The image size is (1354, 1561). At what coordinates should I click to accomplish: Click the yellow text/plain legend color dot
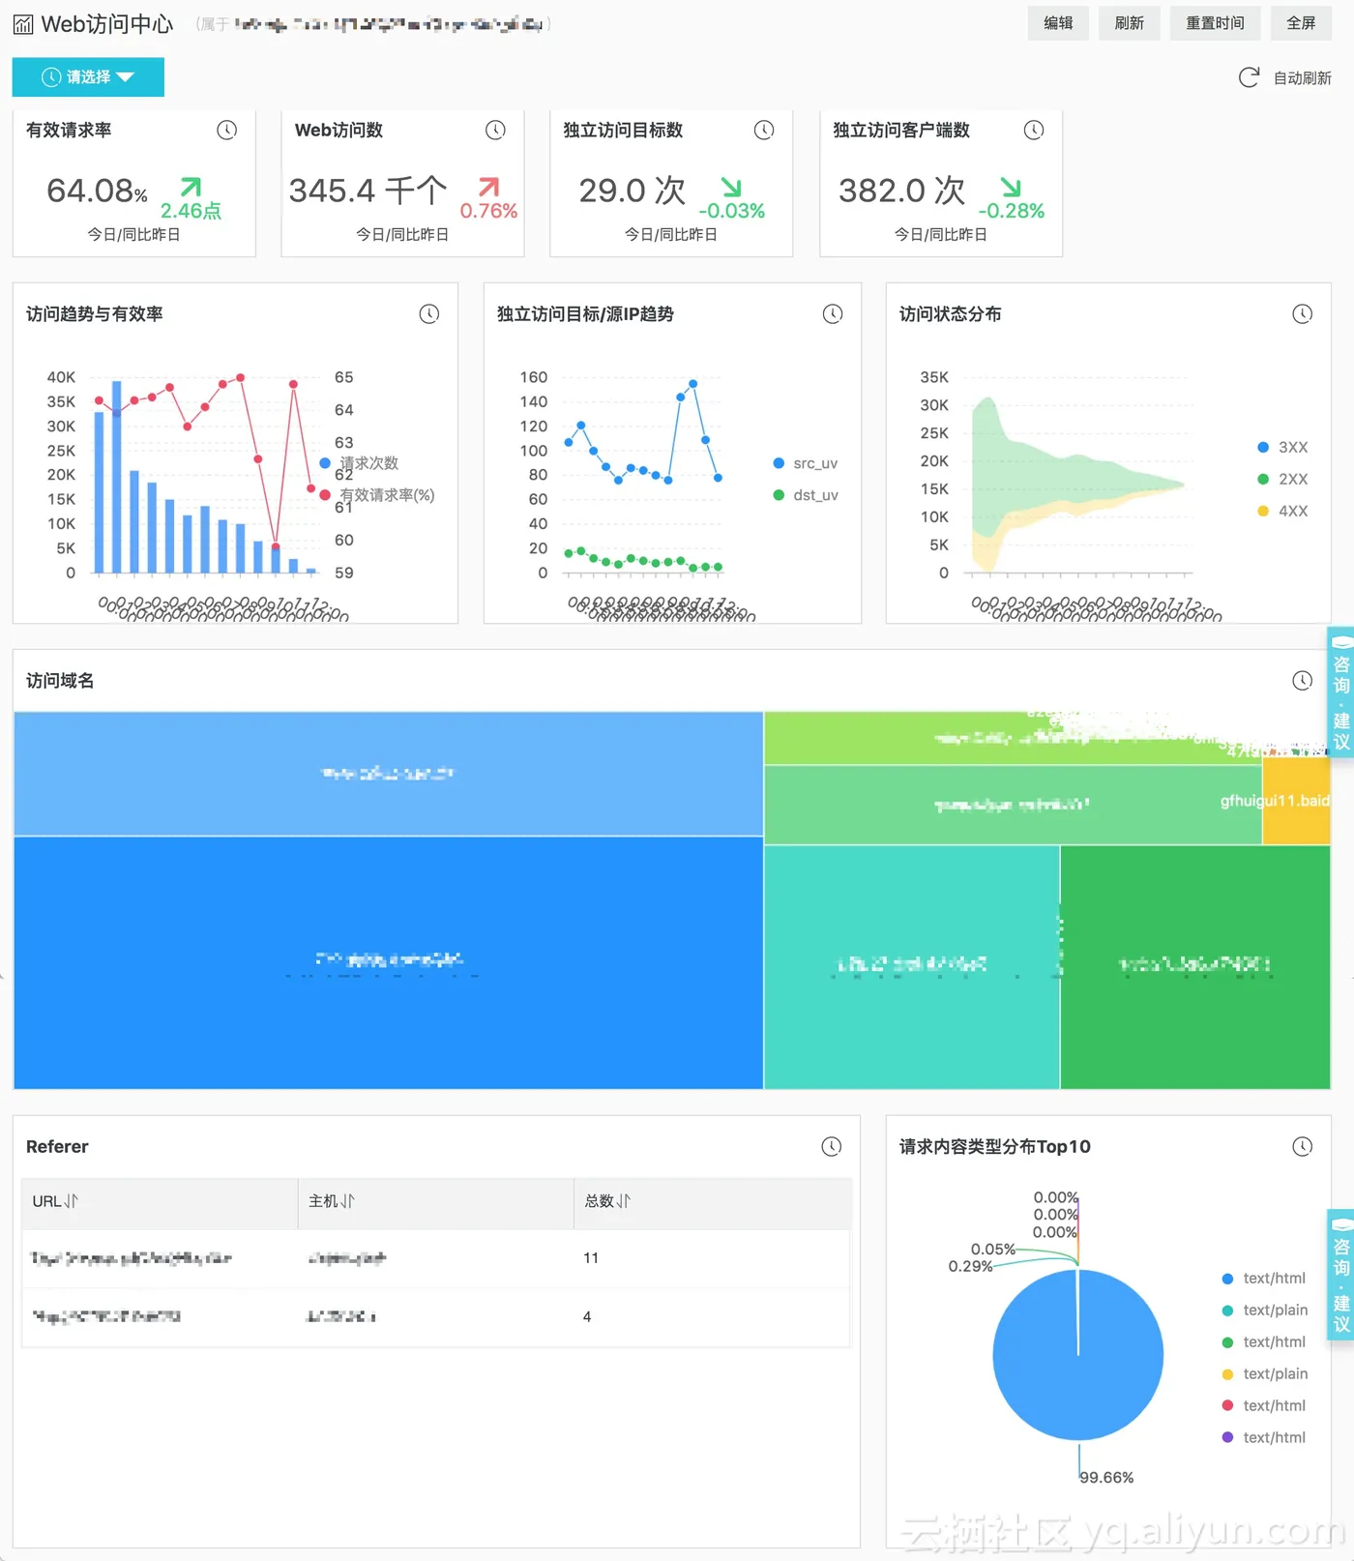tap(1227, 1374)
